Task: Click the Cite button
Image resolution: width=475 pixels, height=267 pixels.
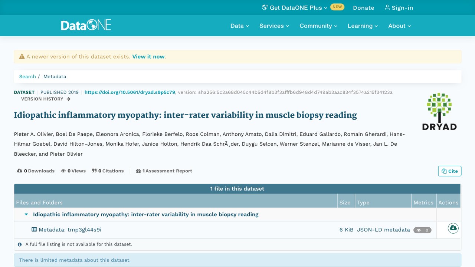Action: 450,171
